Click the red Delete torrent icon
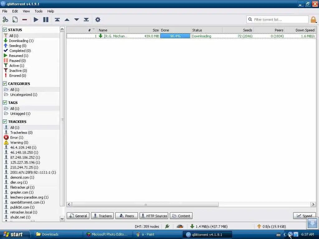 coord(25,20)
